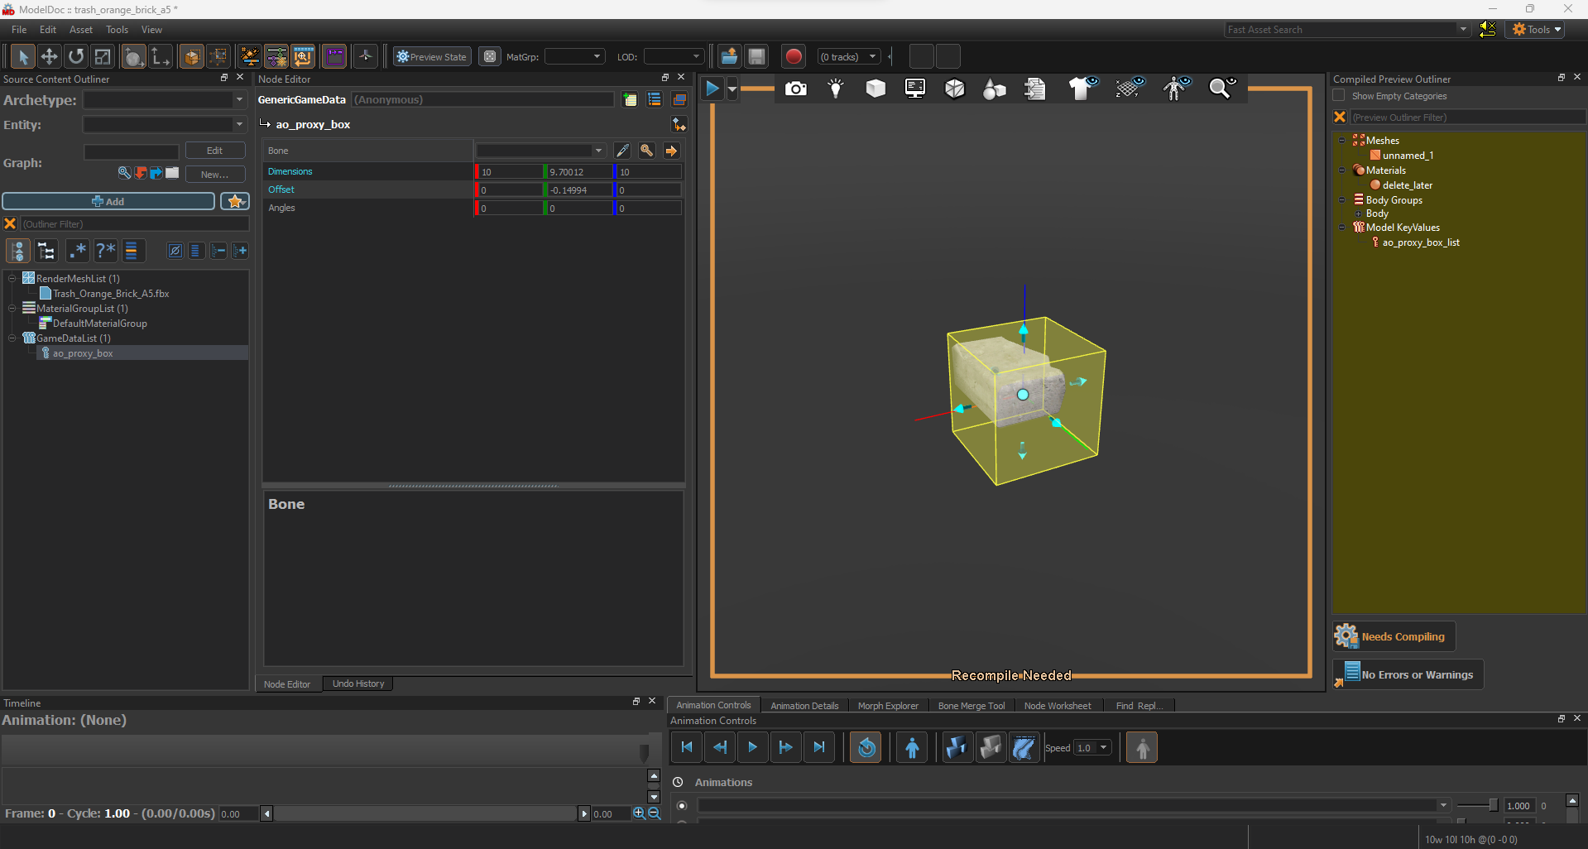Activate the rotate tool in toolbar
The height and width of the screenshot is (849, 1588).
(76, 57)
